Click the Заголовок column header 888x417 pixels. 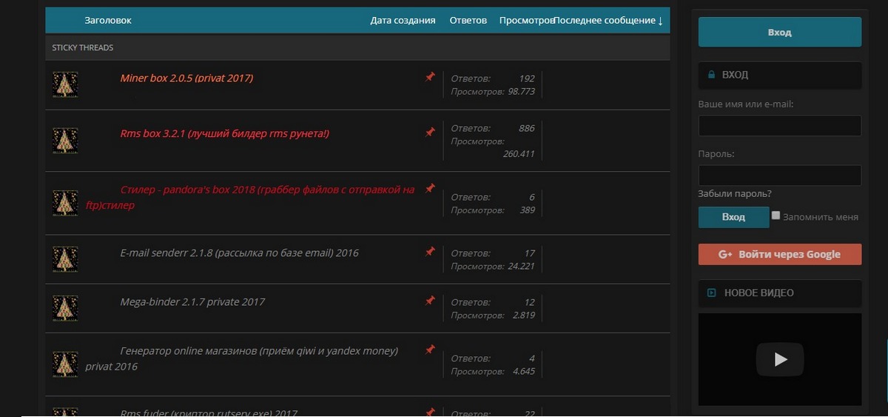[x=108, y=21]
